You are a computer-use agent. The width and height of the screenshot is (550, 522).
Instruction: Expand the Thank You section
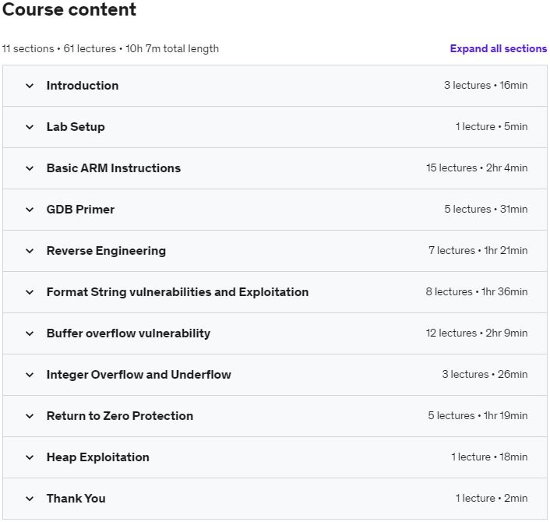30,499
